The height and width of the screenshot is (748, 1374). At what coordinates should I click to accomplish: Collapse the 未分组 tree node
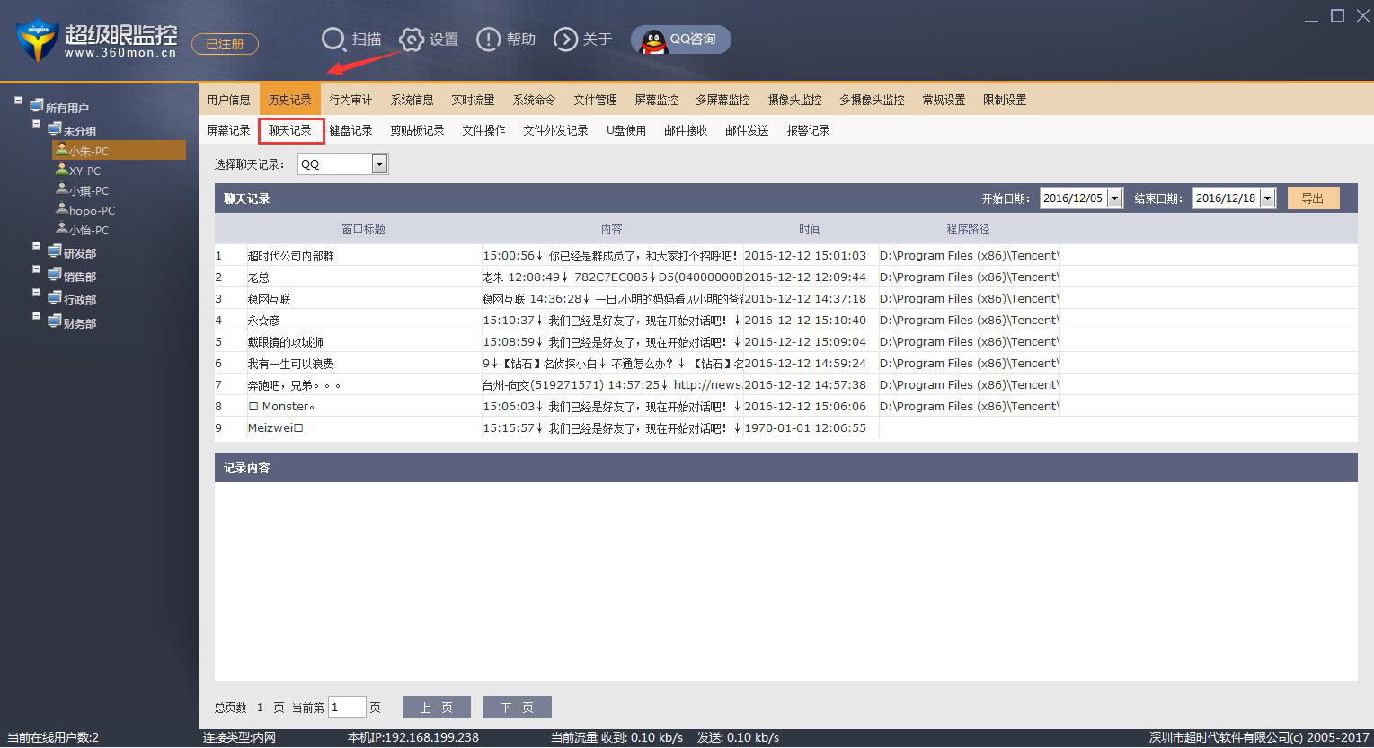[x=36, y=124]
